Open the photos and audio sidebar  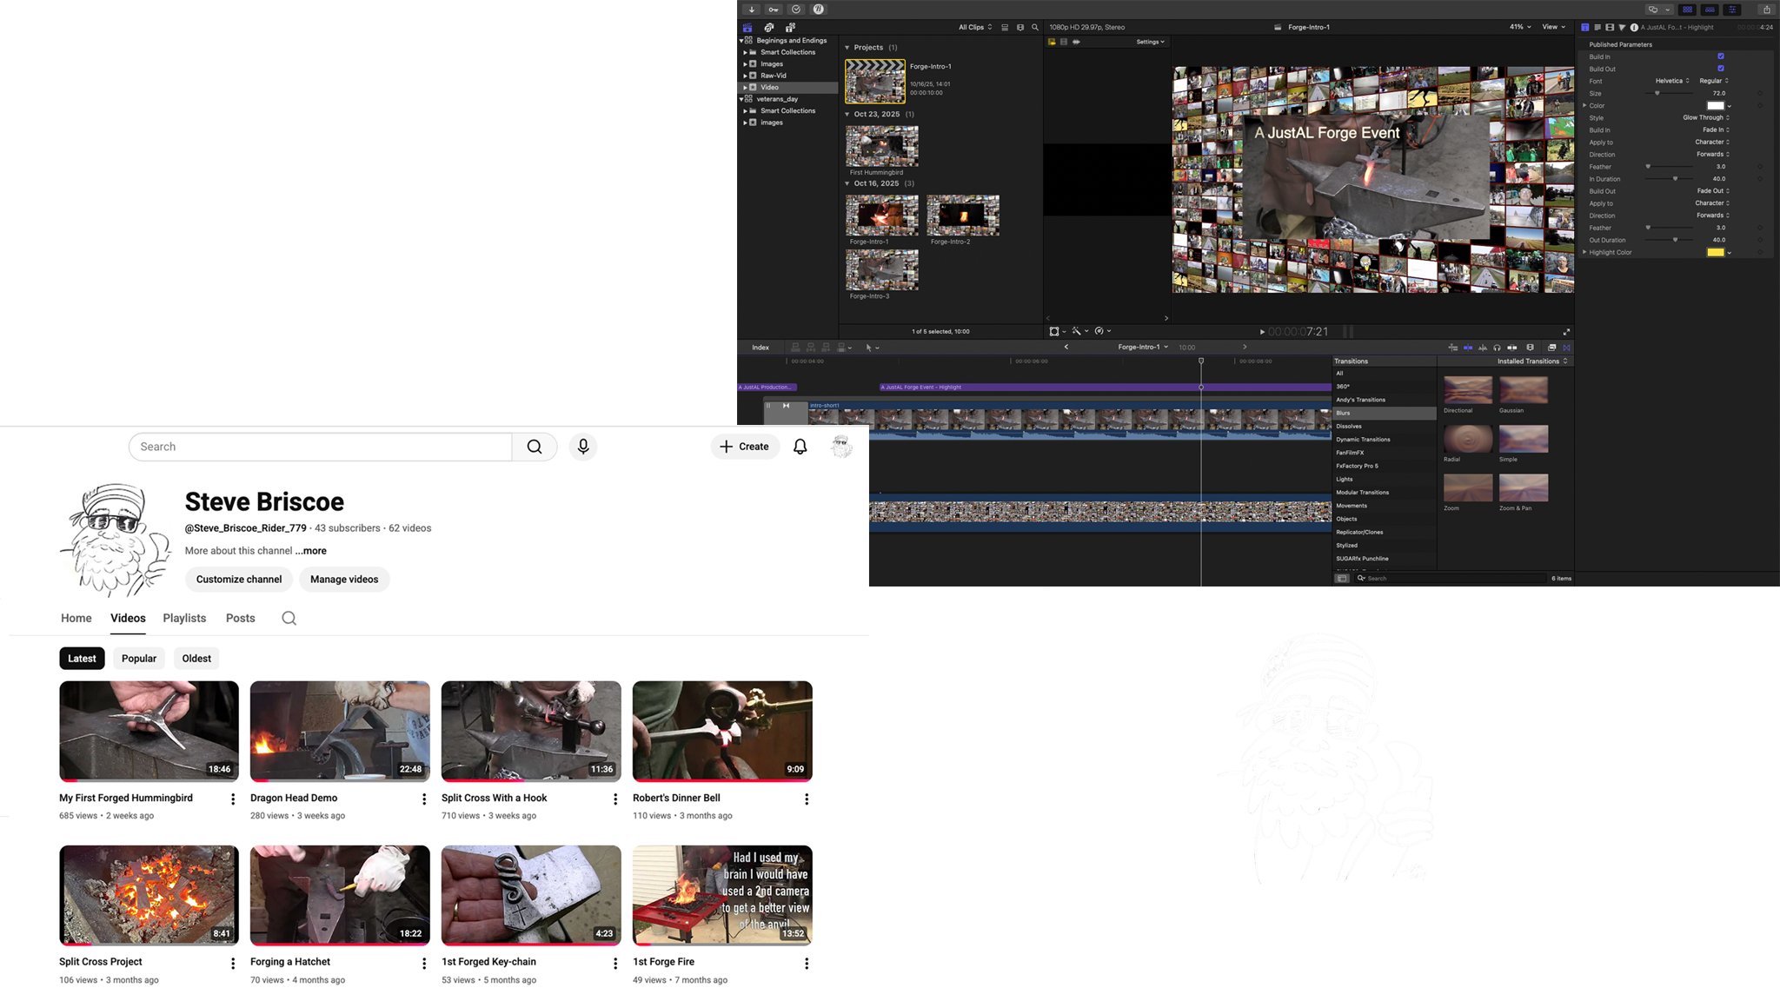coord(769,28)
